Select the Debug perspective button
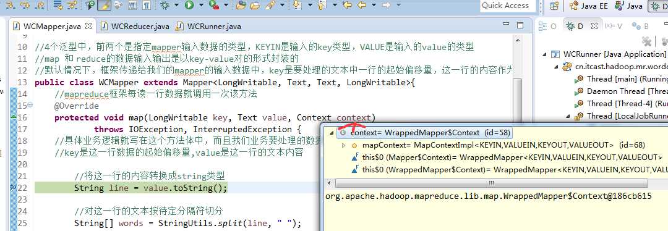 tap(657, 6)
